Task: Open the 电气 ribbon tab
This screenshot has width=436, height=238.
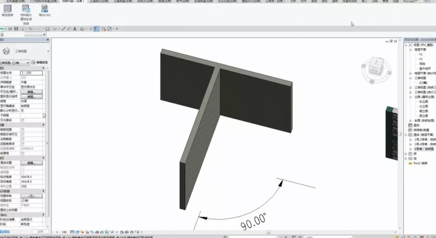Action: [x=183, y=1]
